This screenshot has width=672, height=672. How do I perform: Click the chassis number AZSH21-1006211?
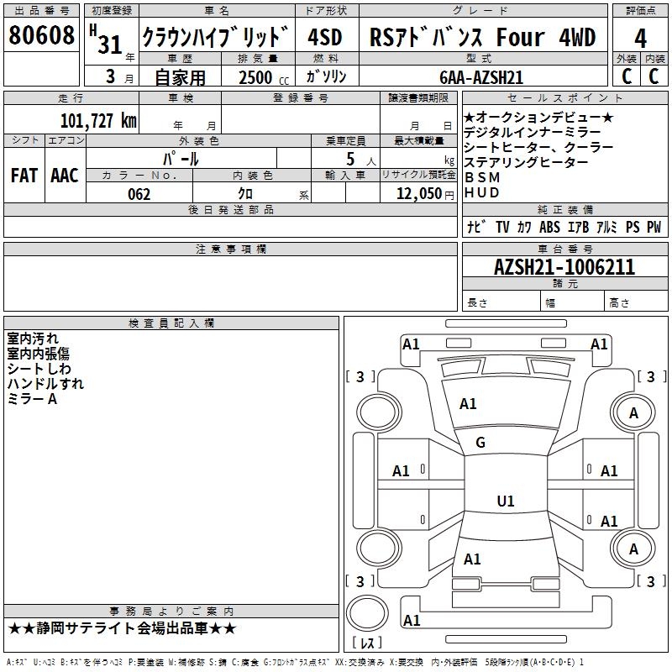tap(564, 268)
